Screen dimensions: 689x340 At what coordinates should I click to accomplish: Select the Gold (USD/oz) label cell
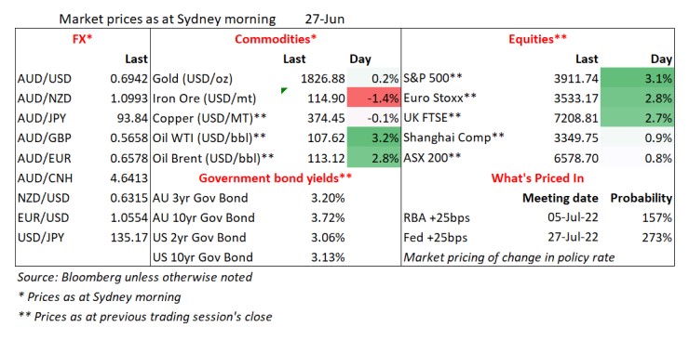point(192,79)
